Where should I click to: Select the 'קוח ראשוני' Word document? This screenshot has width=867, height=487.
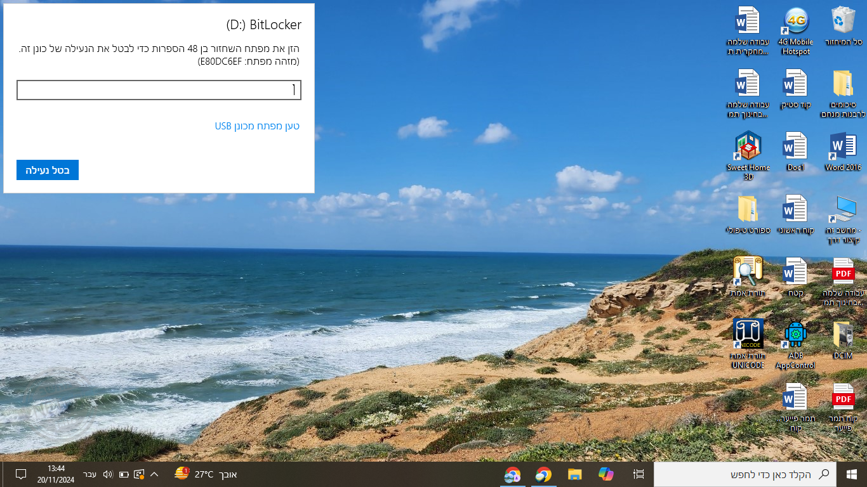point(796,214)
